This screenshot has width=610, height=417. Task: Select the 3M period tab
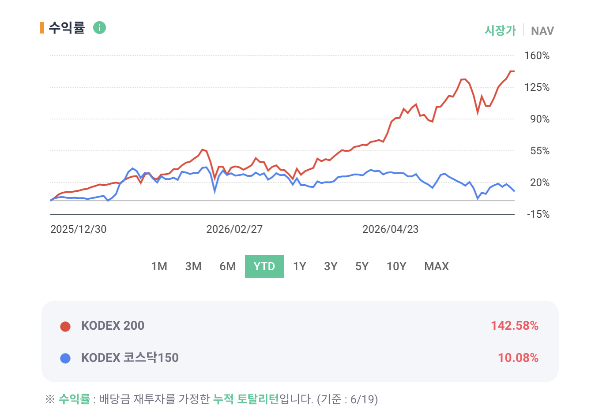click(193, 266)
